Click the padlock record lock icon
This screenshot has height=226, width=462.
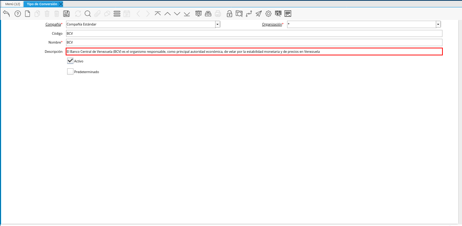[x=230, y=14]
